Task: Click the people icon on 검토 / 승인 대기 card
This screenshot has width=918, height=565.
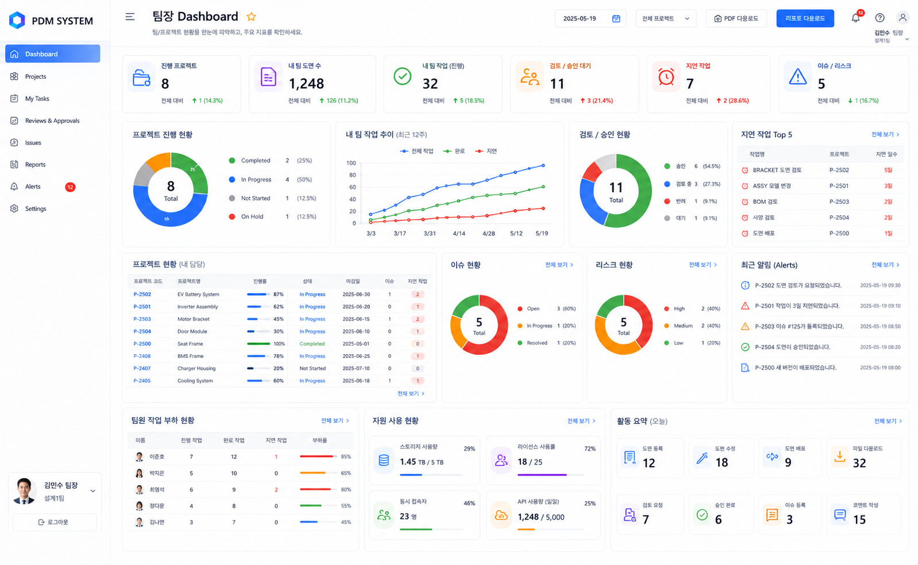Action: coord(529,76)
